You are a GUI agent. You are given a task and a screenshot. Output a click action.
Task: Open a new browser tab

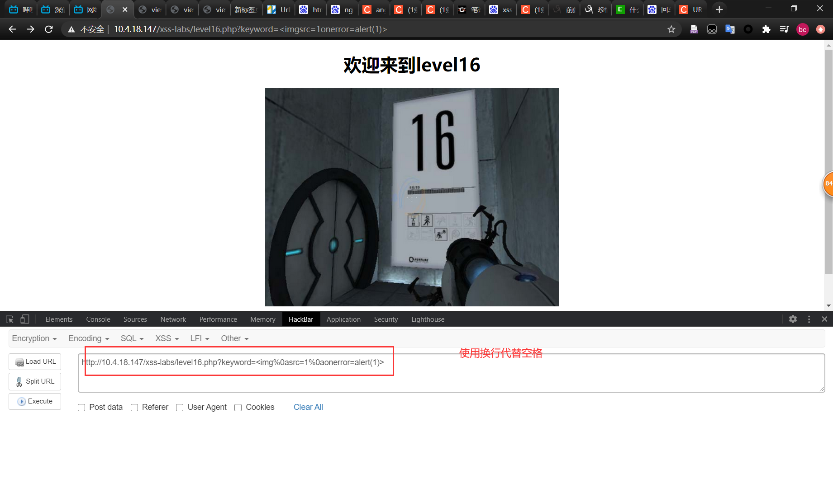719,9
